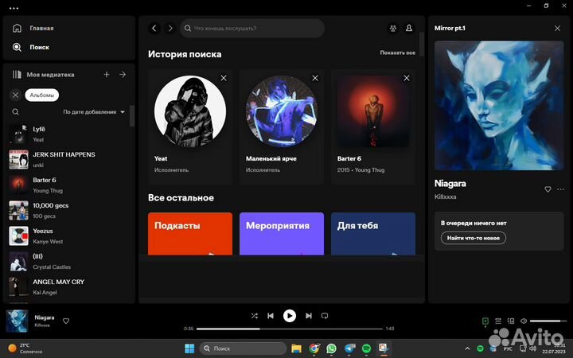Open File Explorer from taskbar

click(296, 348)
